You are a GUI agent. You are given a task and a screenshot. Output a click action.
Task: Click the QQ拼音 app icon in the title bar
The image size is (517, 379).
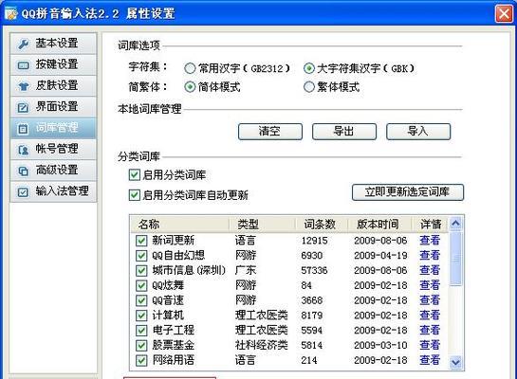coord(10,13)
